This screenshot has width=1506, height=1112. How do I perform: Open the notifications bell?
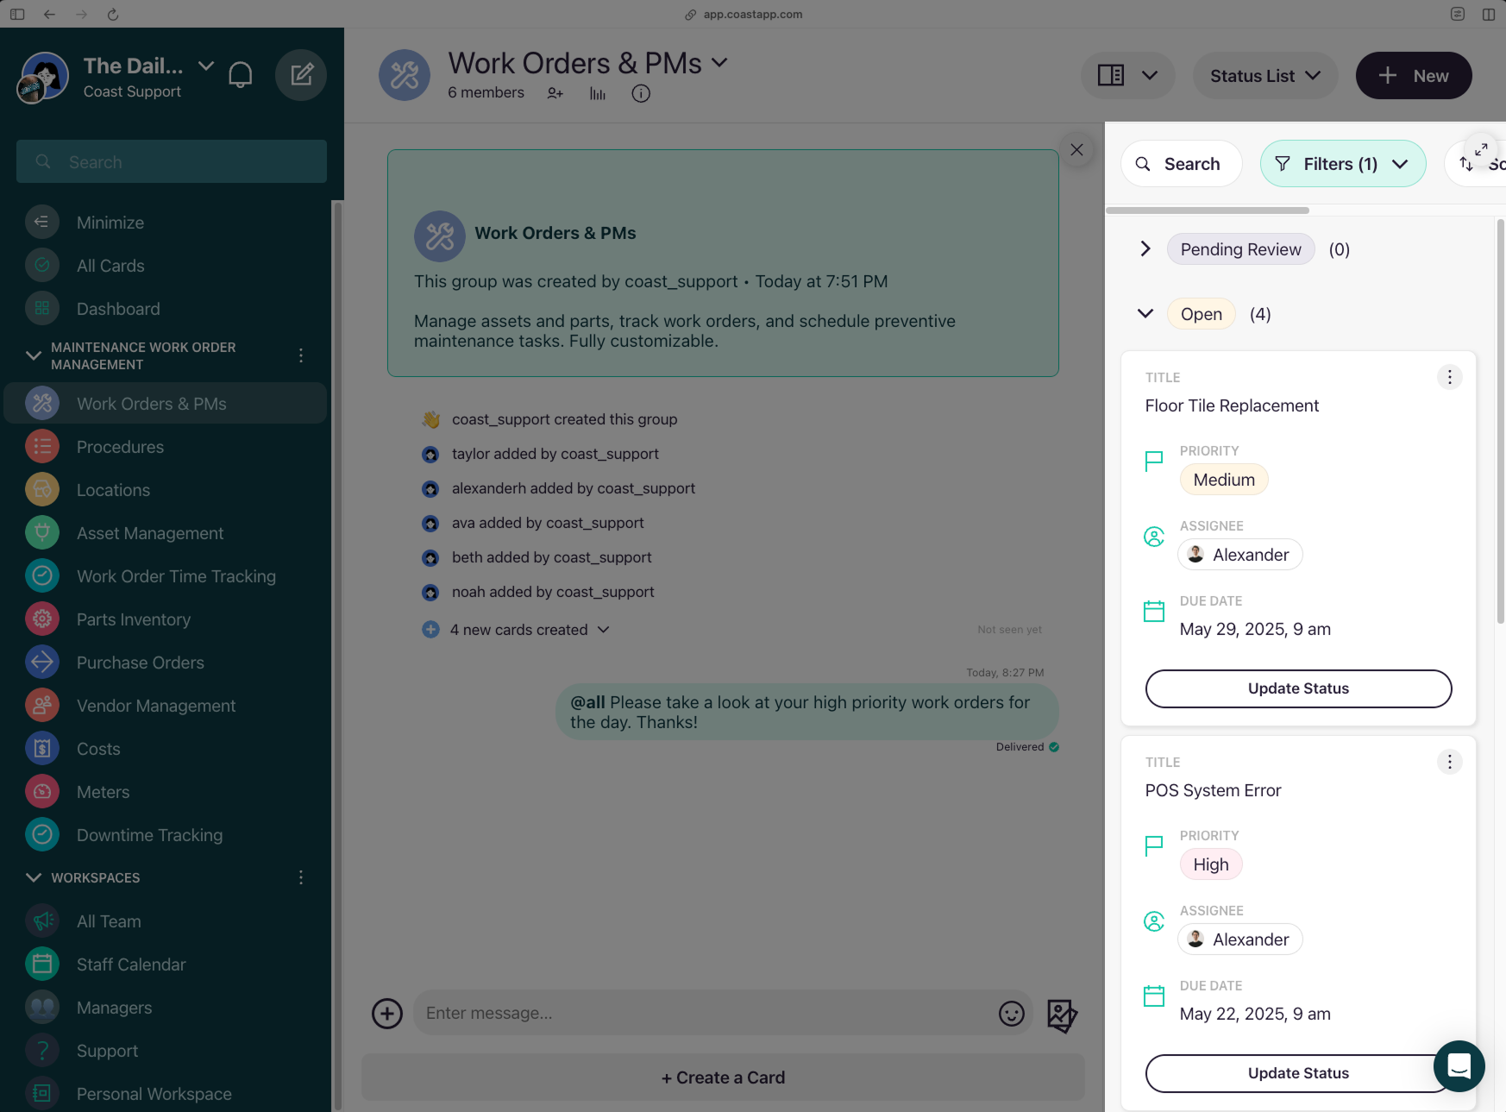[241, 75]
